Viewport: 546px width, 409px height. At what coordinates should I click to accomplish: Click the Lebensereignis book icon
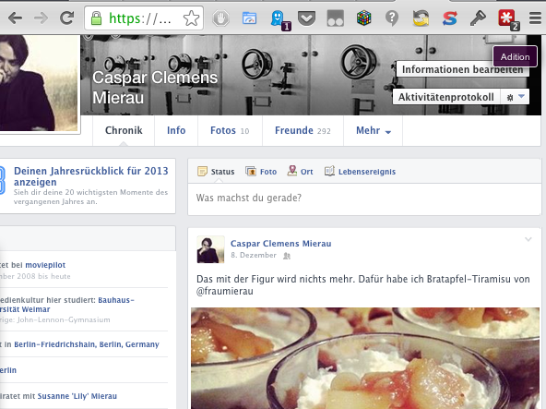[x=329, y=171]
